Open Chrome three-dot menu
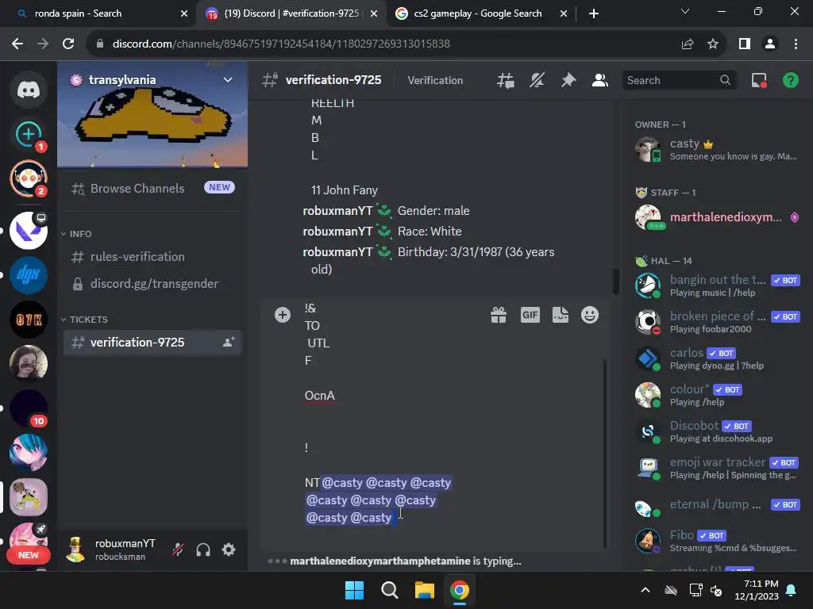The image size is (813, 609). tap(796, 44)
